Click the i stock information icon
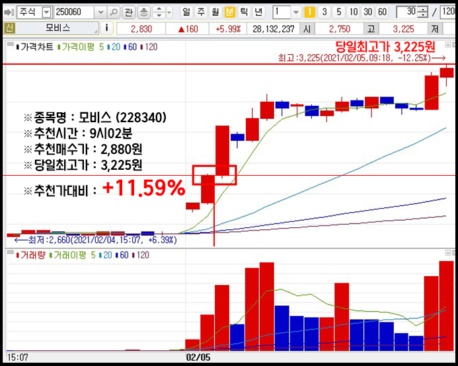The height and width of the screenshot is (366, 458). tap(106, 28)
